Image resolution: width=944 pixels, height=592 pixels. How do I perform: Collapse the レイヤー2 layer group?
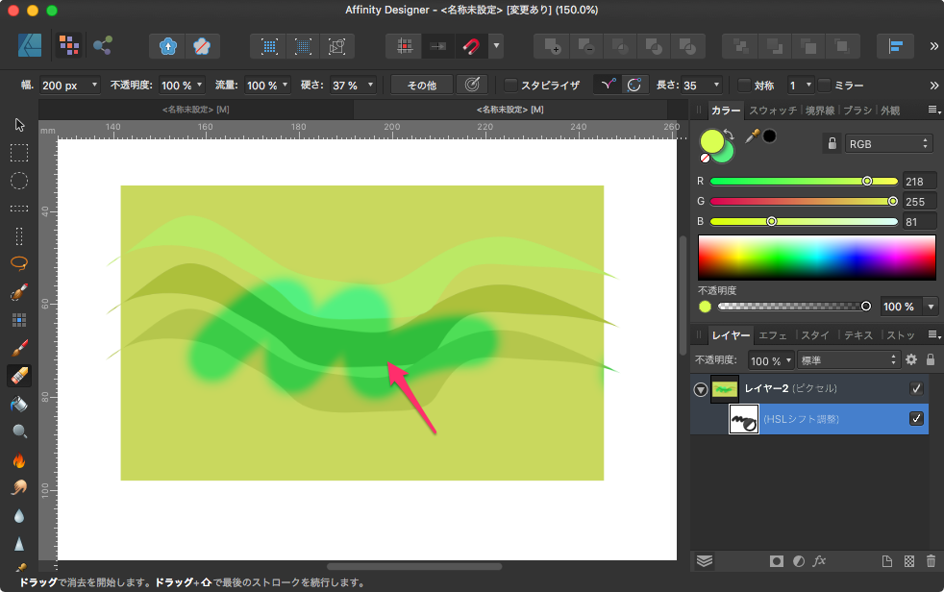(700, 389)
